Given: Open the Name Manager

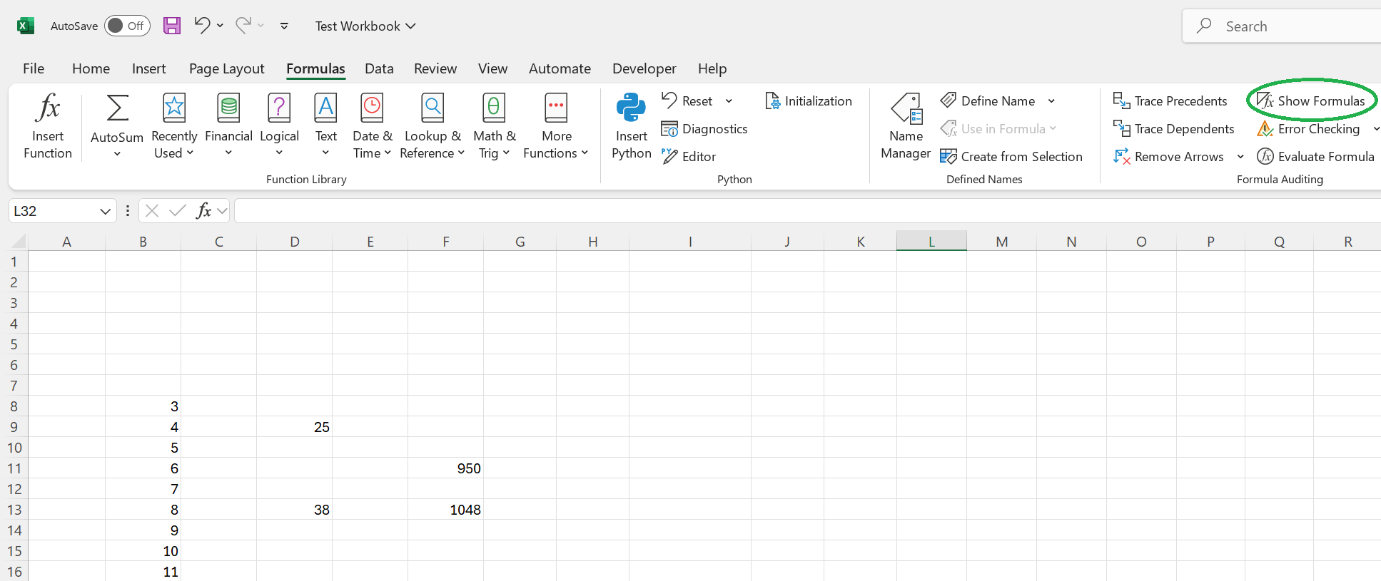Looking at the screenshot, I should click(906, 127).
